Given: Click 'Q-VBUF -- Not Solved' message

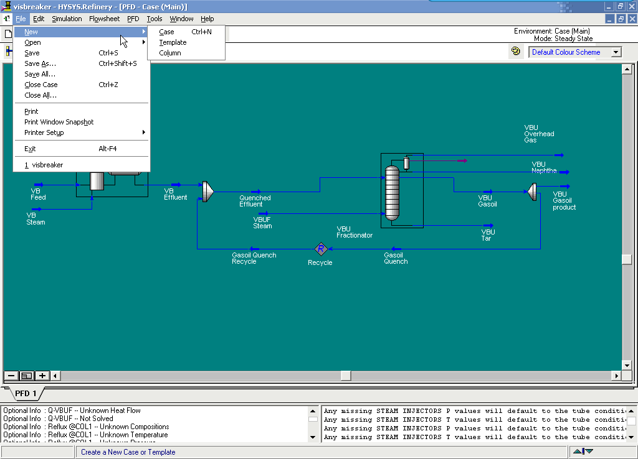Looking at the screenshot, I should [80, 419].
